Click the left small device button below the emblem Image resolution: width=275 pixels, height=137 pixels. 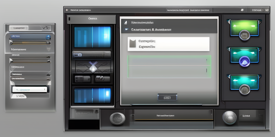82,79
